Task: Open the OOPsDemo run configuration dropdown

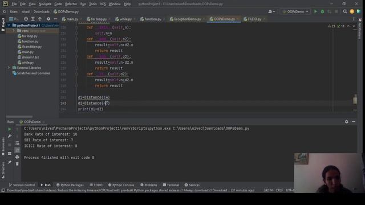Action: [295, 11]
